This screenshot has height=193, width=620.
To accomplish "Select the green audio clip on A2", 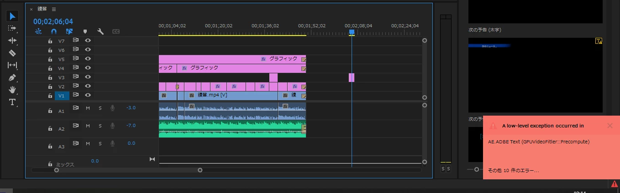I will [x=232, y=129].
